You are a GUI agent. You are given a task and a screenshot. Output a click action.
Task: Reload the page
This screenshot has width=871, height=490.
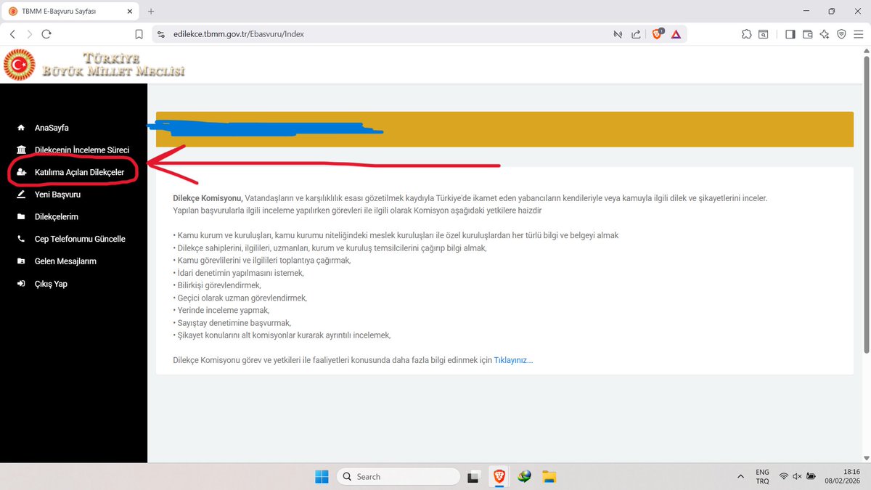tap(46, 34)
